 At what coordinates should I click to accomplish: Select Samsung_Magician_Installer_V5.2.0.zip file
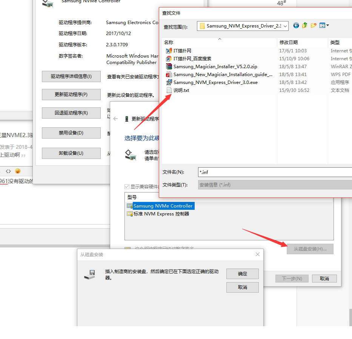[215, 67]
